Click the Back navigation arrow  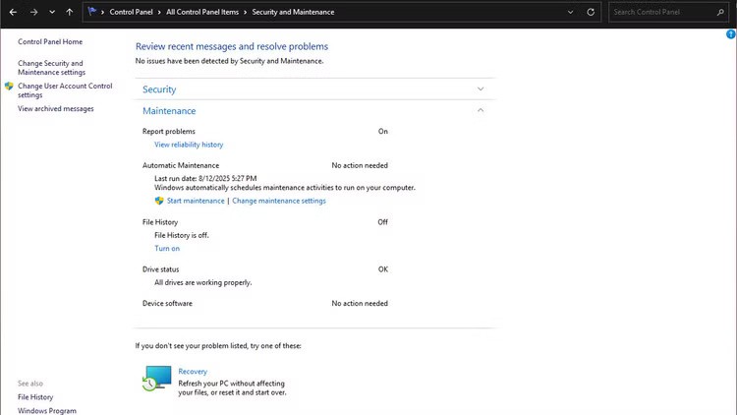coord(13,12)
